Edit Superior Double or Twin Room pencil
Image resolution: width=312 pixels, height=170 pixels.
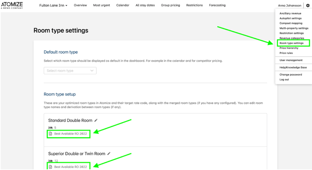pos(109,154)
